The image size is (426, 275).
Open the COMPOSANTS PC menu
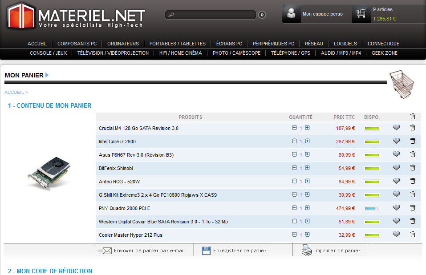point(77,44)
